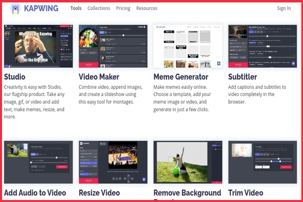
Task: Click the description "Make memes easily online"
Action: click(182, 98)
